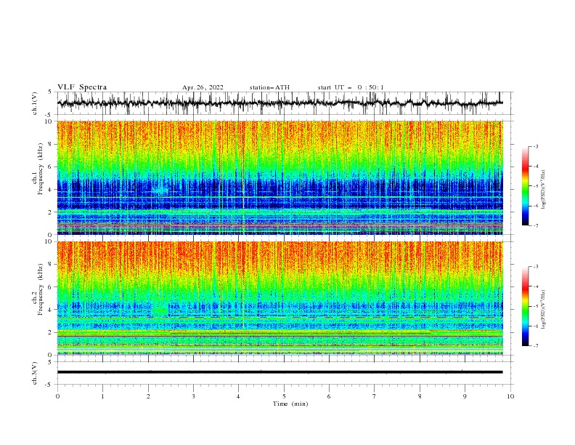Click the "-3" tick on ch.1 color bar
This screenshot has height=445, width=575.
[536, 146]
